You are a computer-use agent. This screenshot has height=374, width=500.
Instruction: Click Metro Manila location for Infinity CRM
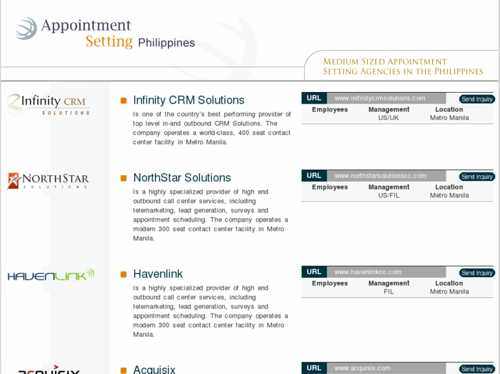tap(449, 118)
